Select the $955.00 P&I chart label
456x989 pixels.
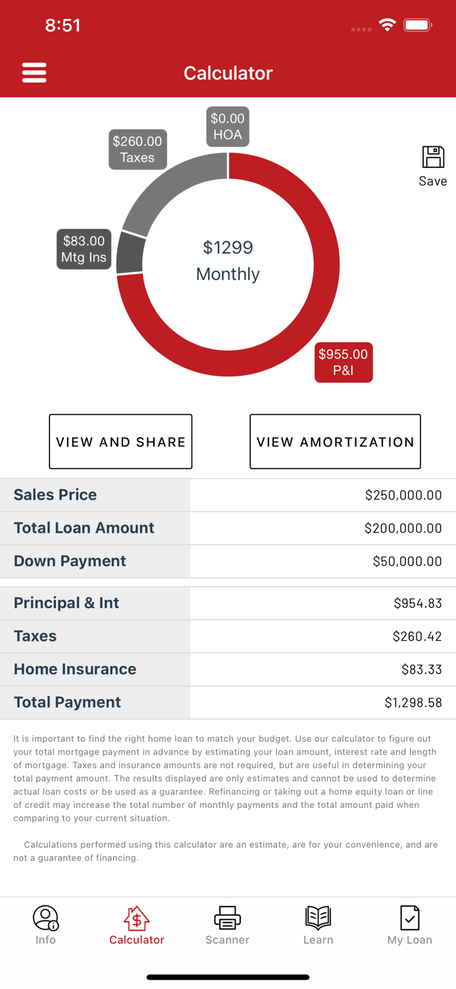[x=343, y=363]
